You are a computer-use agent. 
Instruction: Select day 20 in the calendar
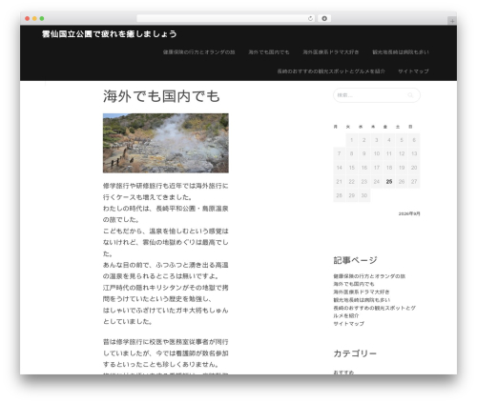click(414, 168)
